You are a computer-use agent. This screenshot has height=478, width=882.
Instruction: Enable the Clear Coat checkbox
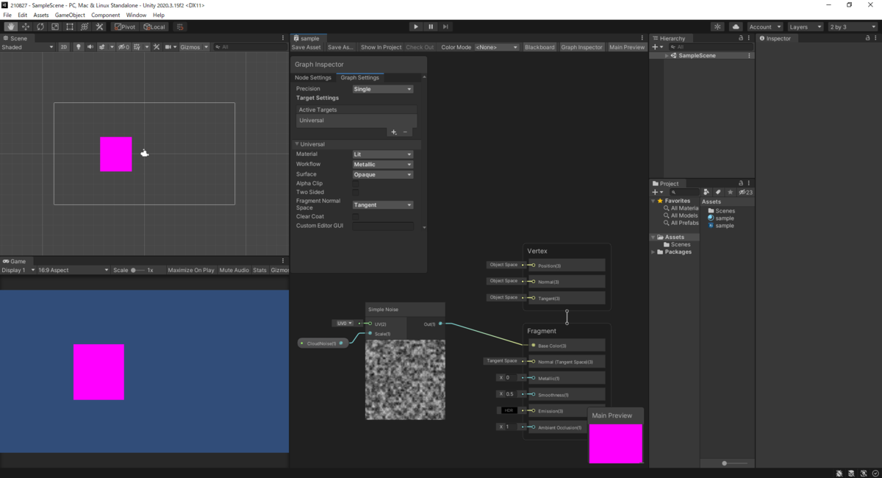[356, 217]
